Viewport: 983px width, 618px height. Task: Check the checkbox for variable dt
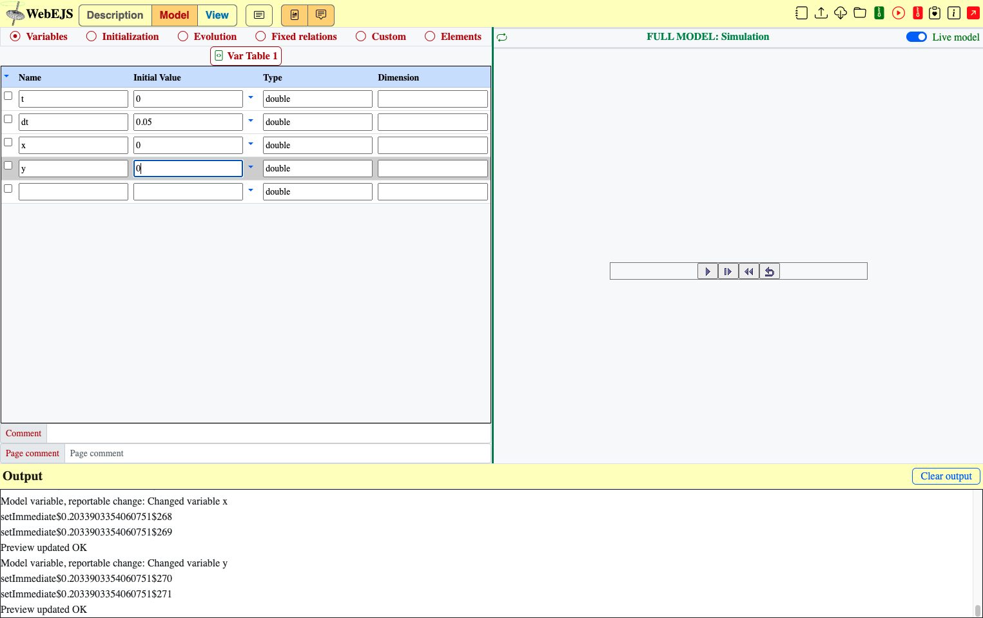click(8, 119)
